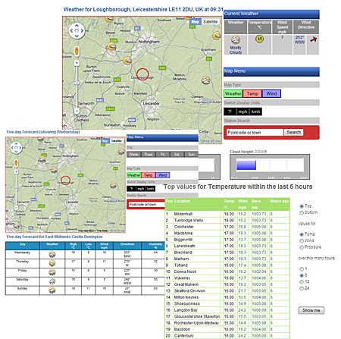Click the yellow temperature 15 badge

(x=259, y=39)
